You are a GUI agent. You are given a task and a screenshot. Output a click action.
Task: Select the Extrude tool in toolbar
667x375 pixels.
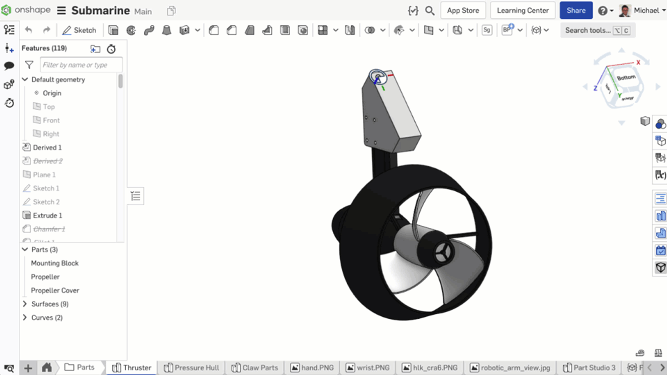point(113,30)
